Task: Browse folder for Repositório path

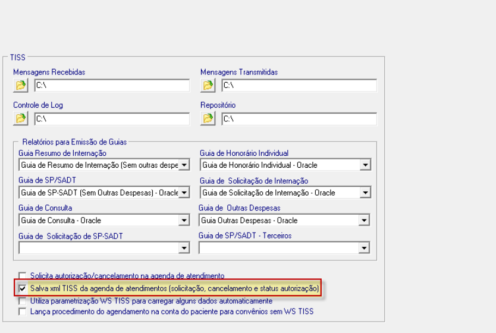Action: 208,118
